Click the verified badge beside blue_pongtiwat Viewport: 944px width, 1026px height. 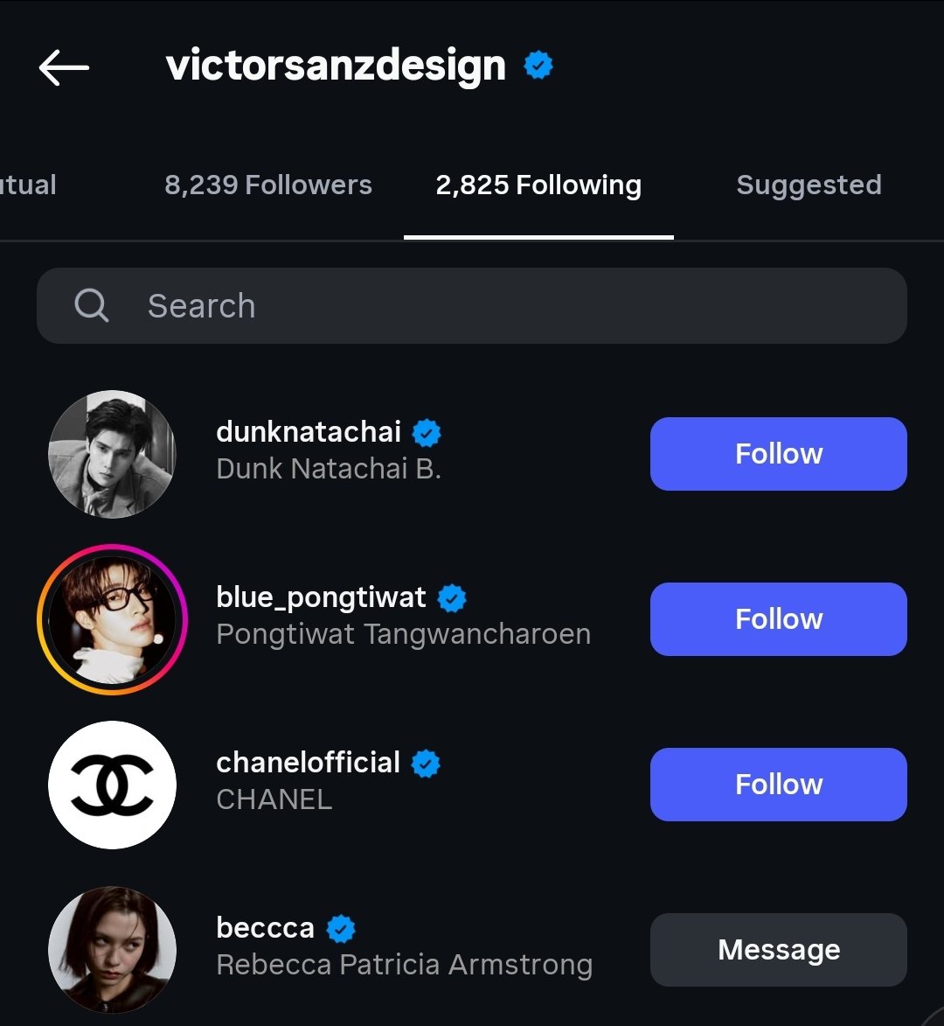tap(452, 597)
